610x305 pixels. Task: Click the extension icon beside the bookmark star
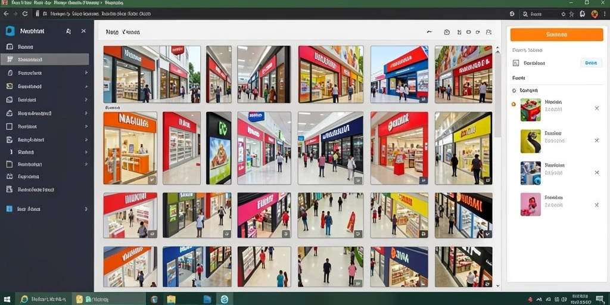[x=583, y=14]
